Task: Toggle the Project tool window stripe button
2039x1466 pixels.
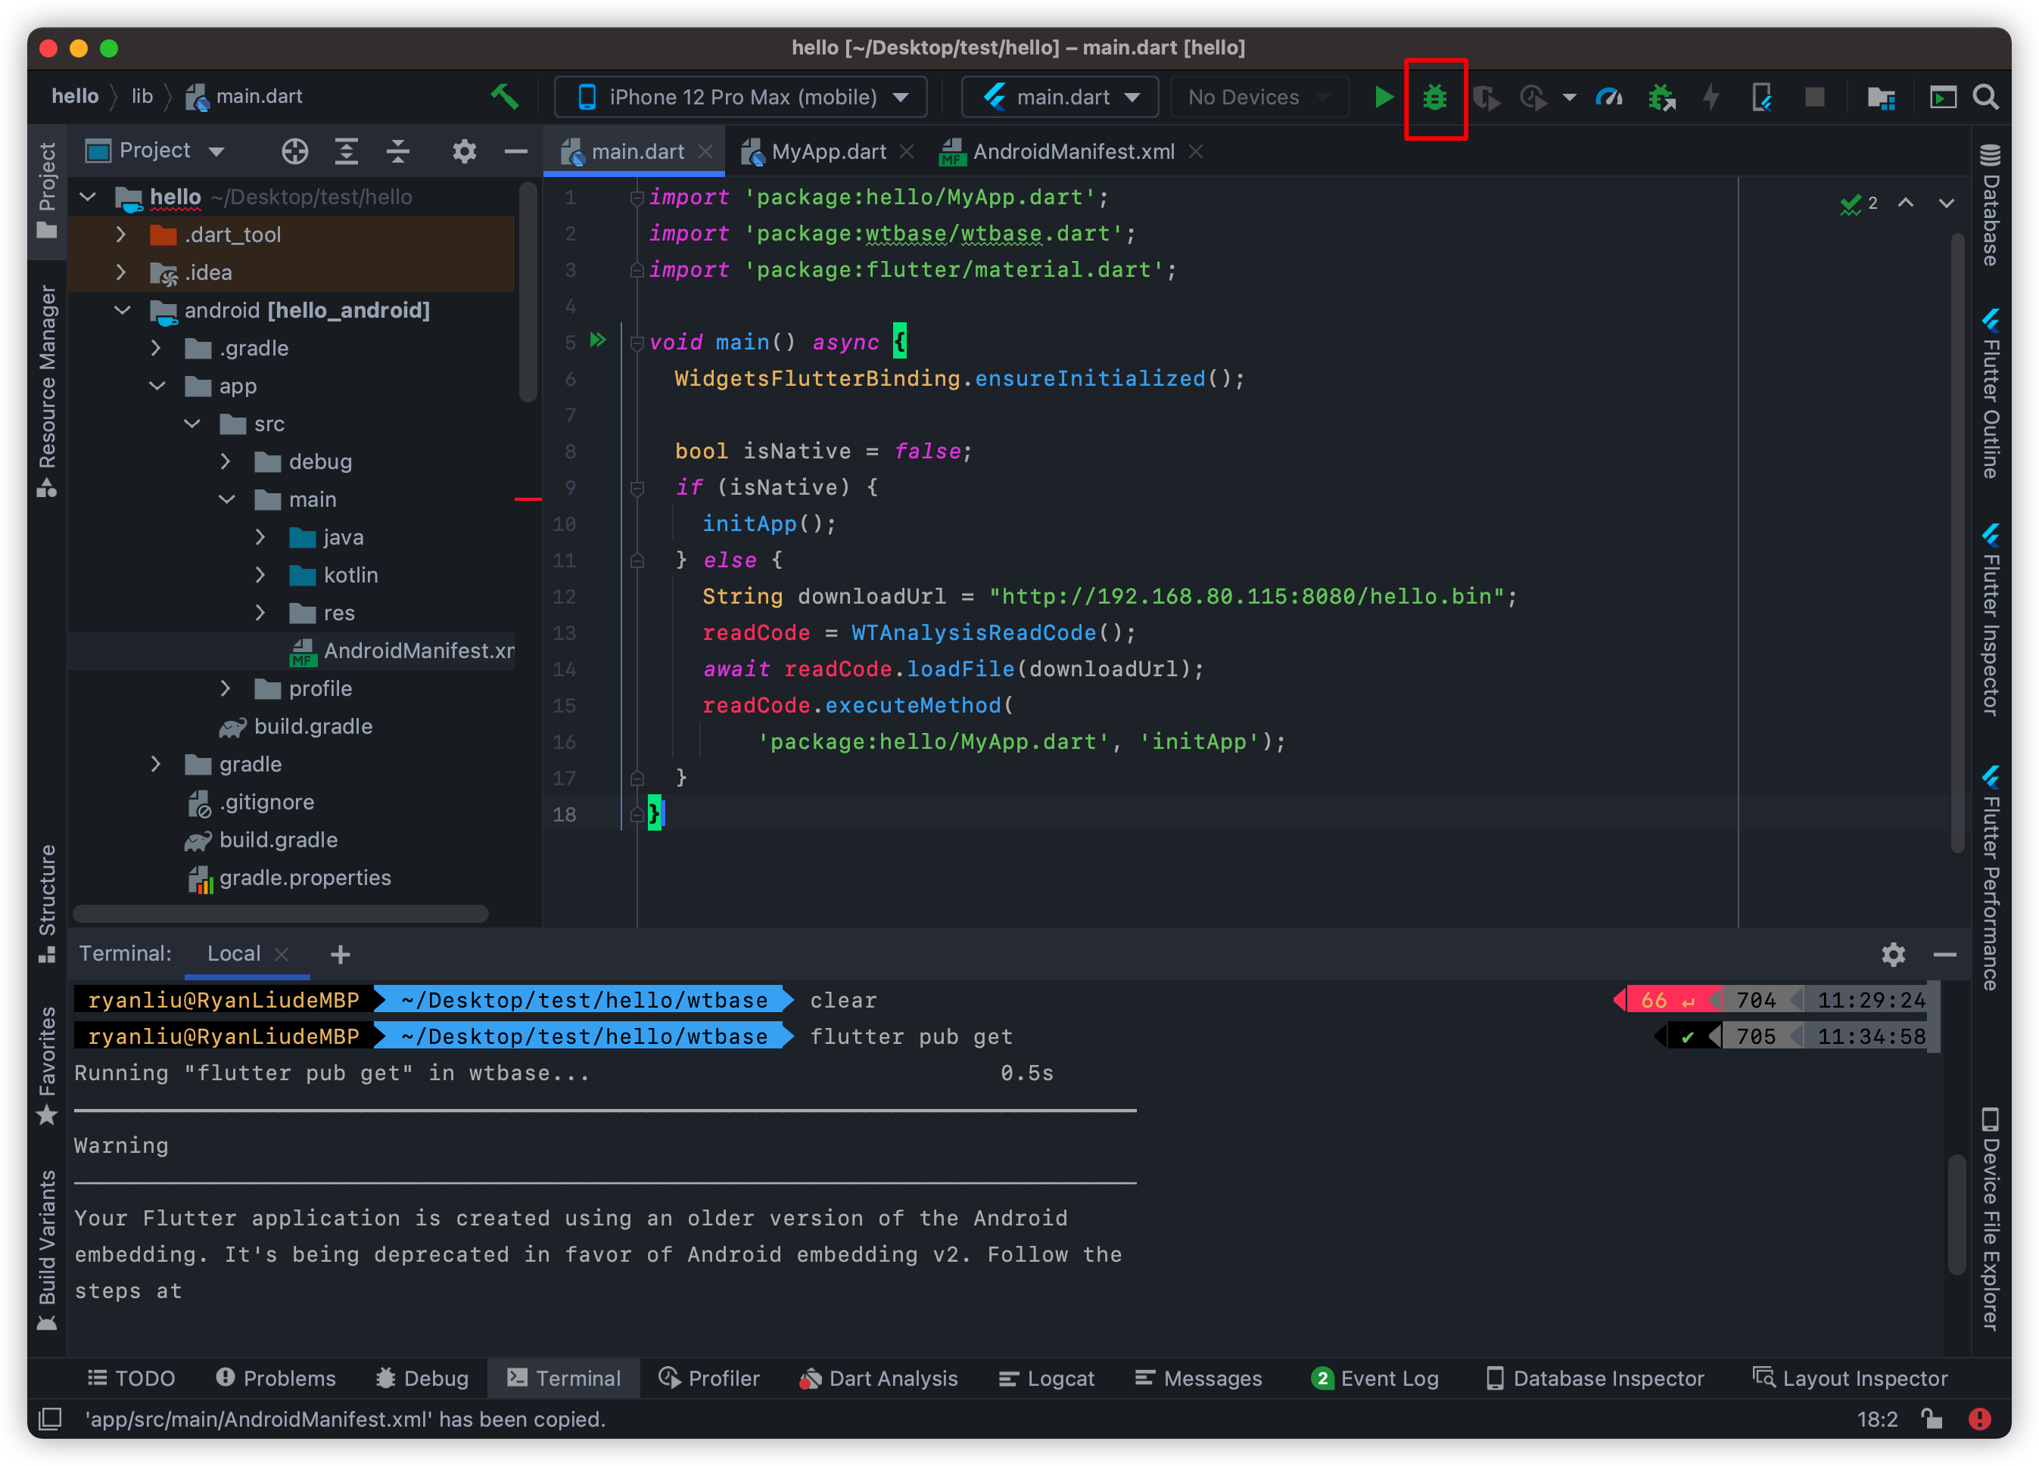Action: (47, 188)
